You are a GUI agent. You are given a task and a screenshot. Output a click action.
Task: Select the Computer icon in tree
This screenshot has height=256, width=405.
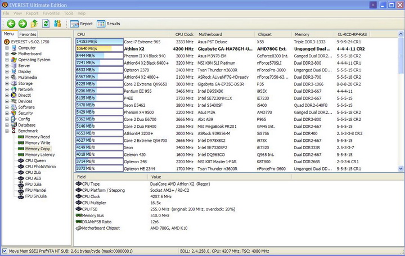coord(13,48)
